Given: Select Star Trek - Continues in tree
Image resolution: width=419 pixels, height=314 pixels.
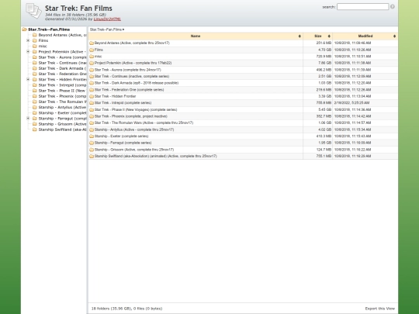Looking at the screenshot, I should tap(62, 63).
